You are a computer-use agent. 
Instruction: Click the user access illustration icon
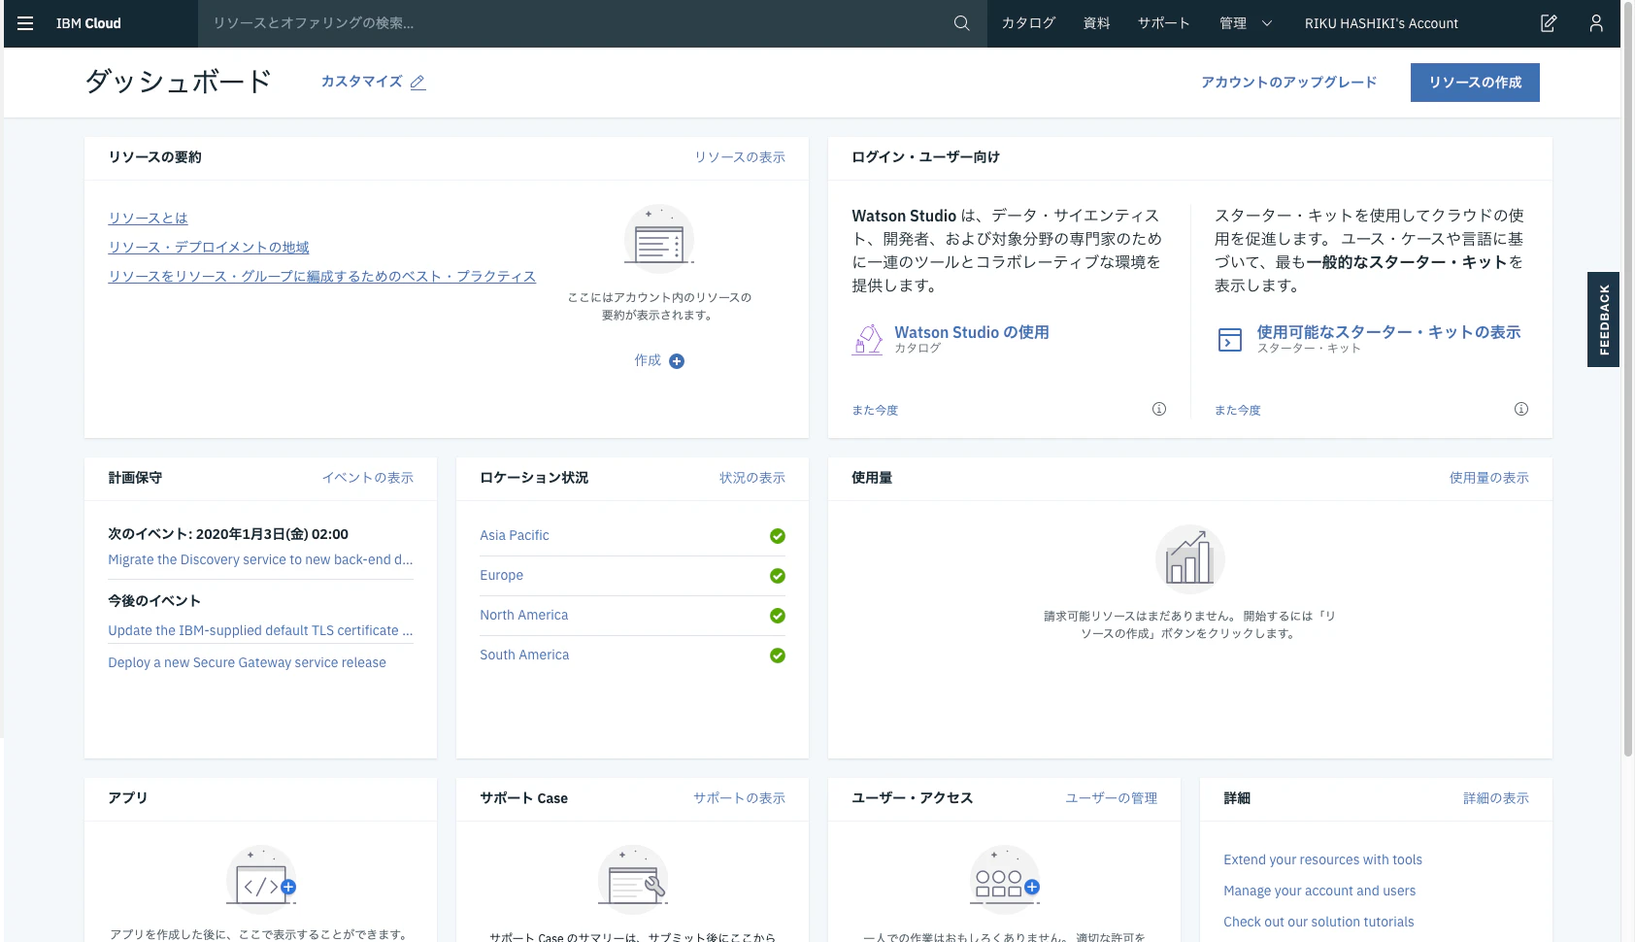[1005, 880]
